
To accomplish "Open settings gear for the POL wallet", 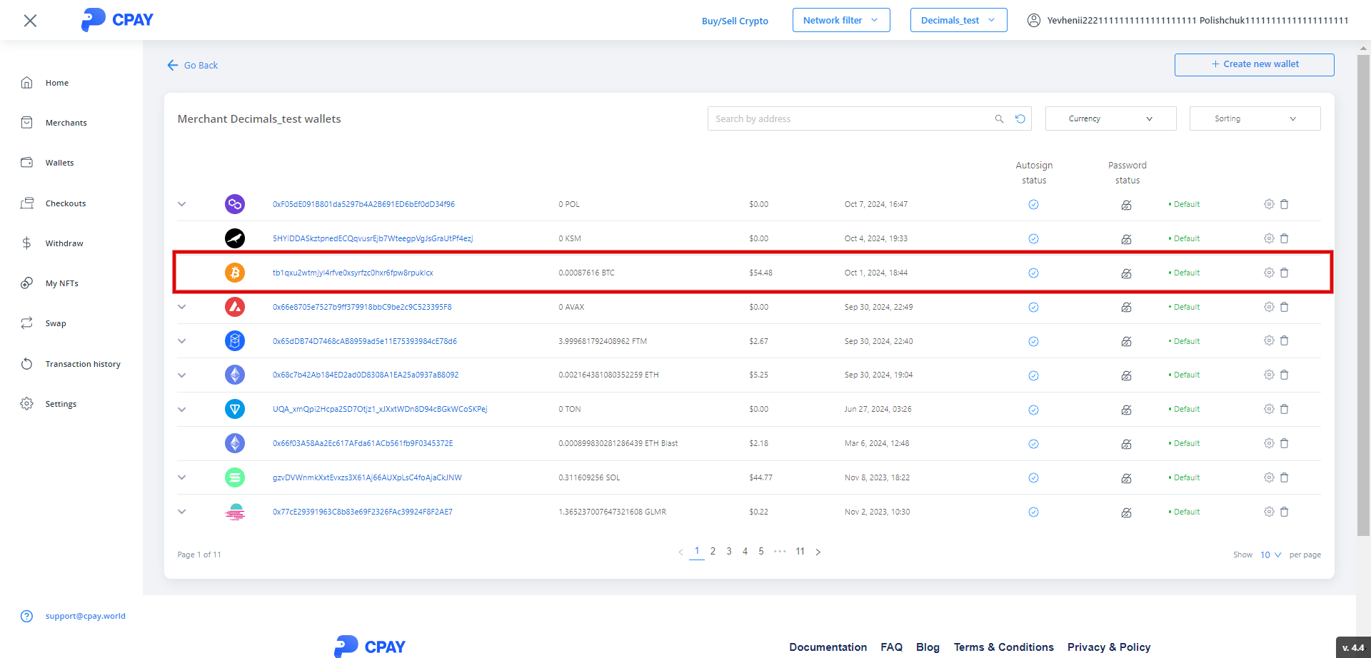I will tap(1269, 204).
